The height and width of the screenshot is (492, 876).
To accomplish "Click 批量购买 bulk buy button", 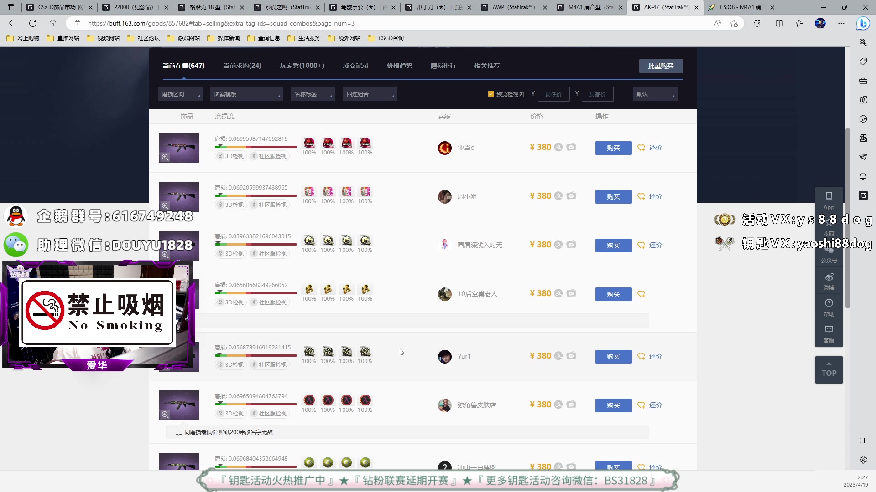I will (x=661, y=66).
